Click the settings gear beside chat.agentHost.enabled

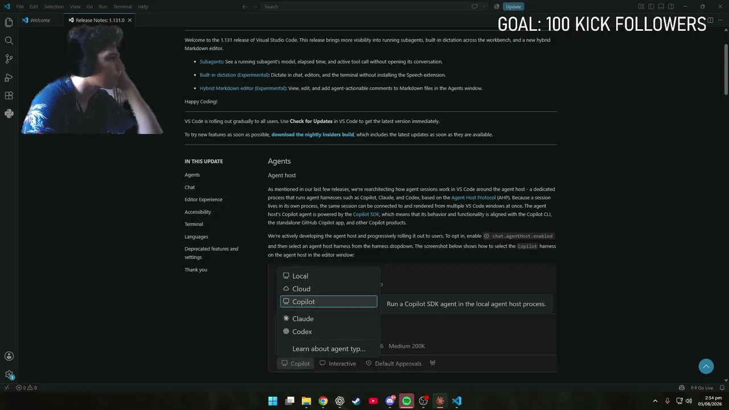[x=486, y=236]
